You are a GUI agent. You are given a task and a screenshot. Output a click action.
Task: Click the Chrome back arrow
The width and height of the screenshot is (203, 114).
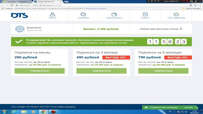(3, 5)
